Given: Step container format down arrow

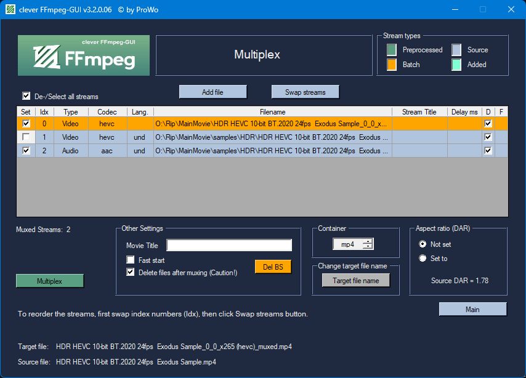Looking at the screenshot, I should point(368,247).
